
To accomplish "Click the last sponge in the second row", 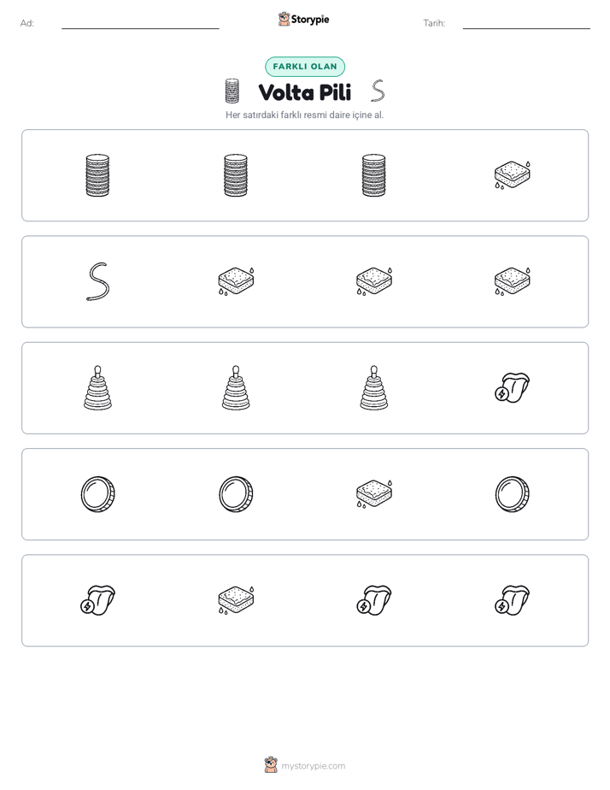I will click(x=512, y=281).
